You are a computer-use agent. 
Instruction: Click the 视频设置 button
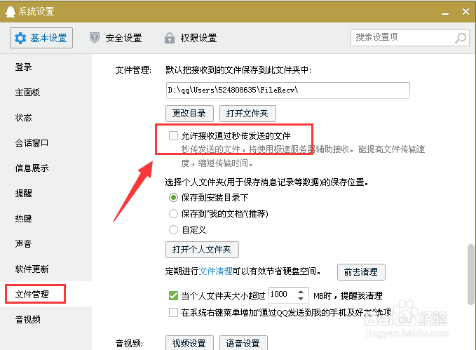[x=189, y=343]
